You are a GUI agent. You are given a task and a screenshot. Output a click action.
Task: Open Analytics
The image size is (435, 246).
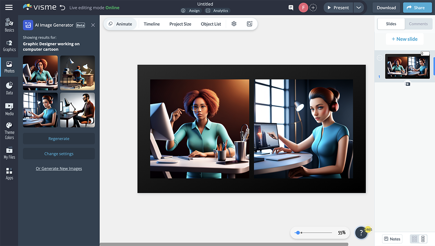[217, 11]
